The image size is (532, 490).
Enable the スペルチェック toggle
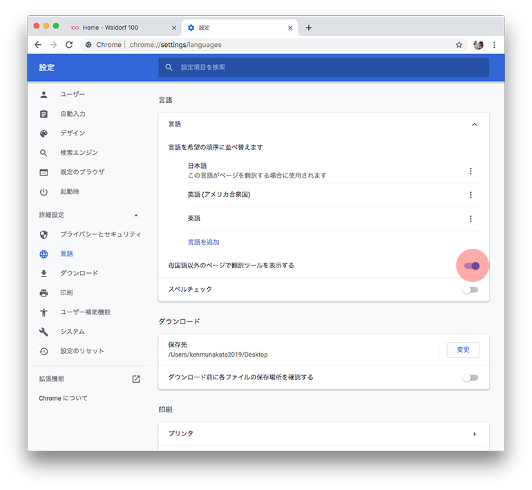tap(471, 290)
